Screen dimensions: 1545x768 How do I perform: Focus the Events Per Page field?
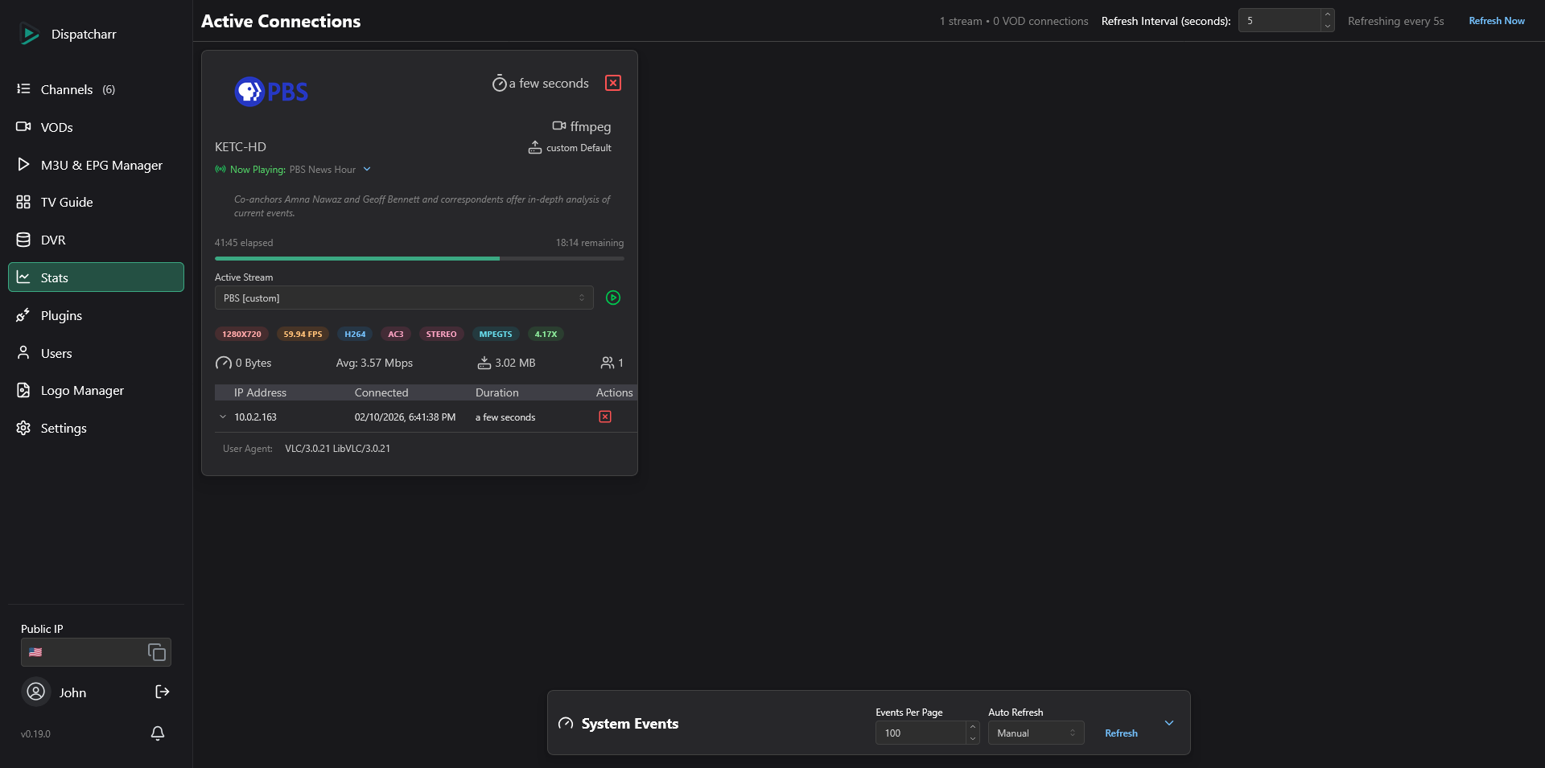coord(921,733)
